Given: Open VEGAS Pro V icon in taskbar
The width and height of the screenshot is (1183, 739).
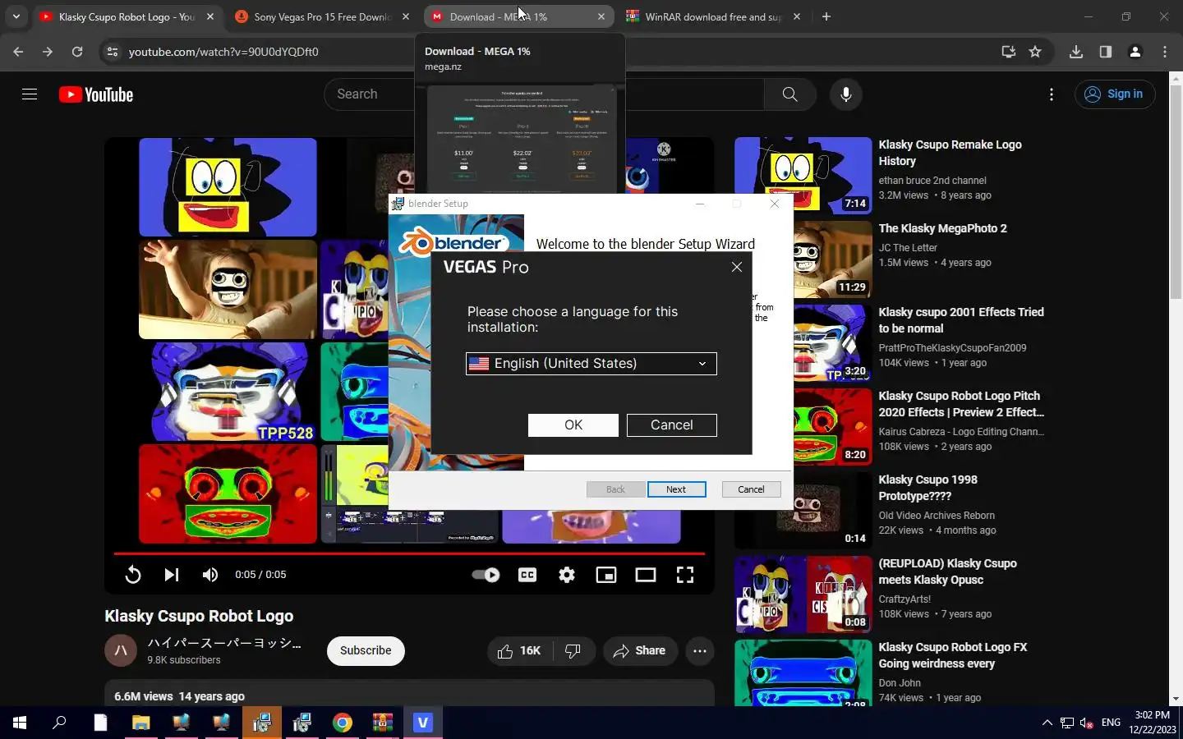Looking at the screenshot, I should (422, 723).
